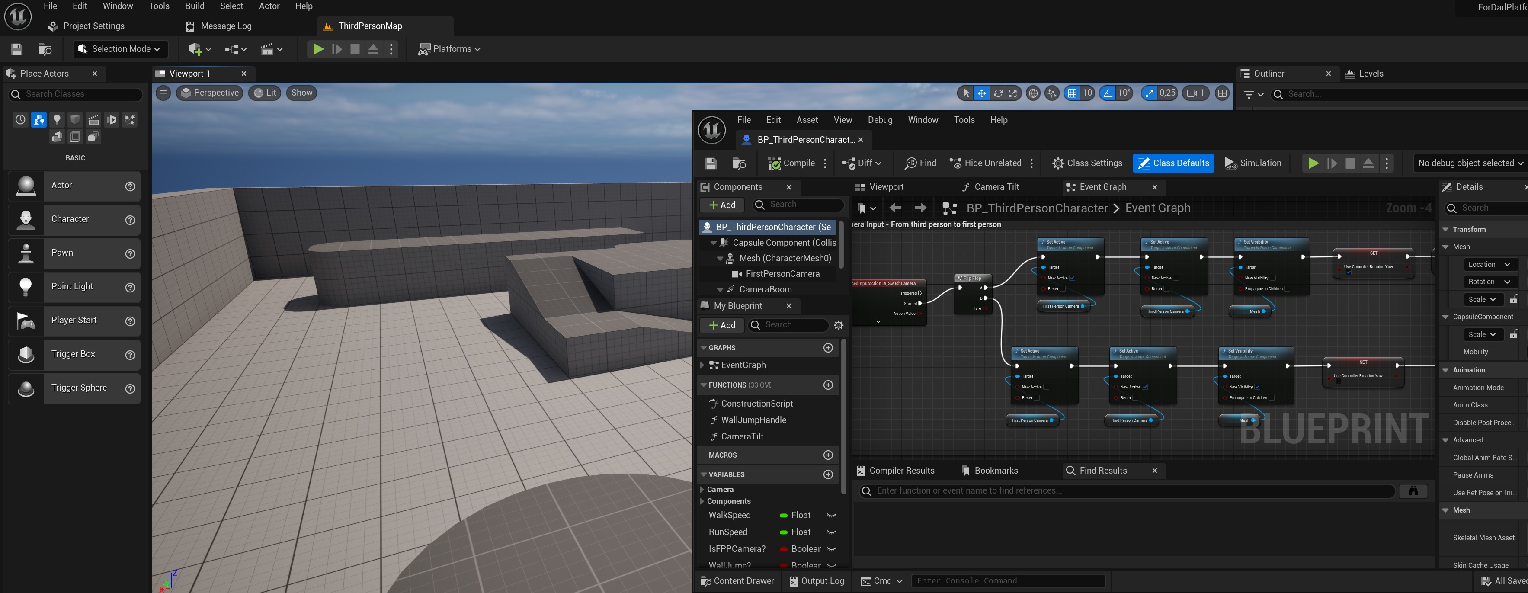Expand the EventGraph tree item
This screenshot has height=593, width=1528.
(x=703, y=365)
